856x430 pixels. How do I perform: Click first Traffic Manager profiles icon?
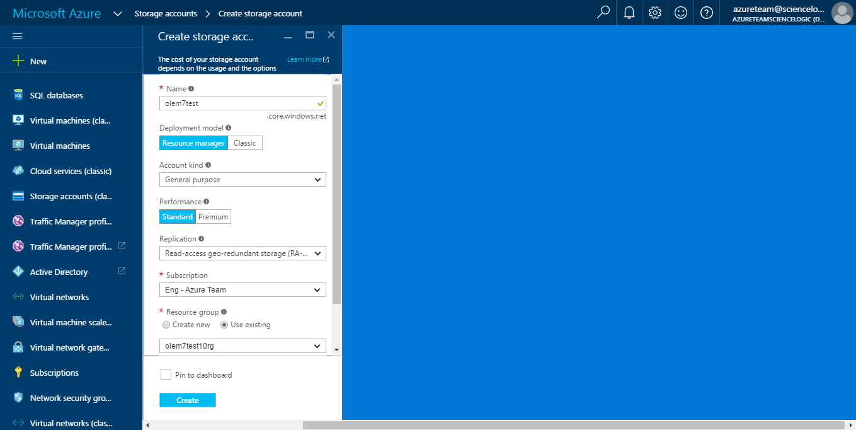18,221
